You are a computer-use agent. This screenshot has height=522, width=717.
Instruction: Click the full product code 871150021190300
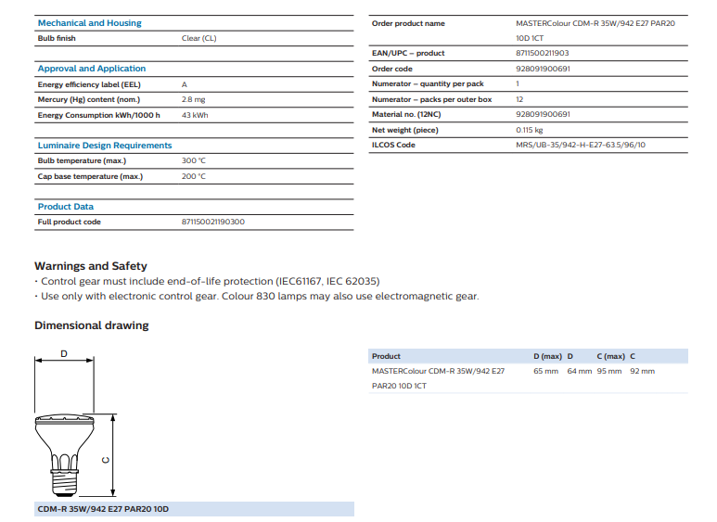213,223
